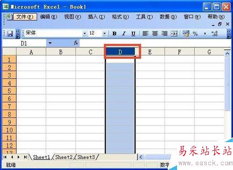This screenshot has width=233, height=170.
Task: Apply Currency style format
Action: click(x=186, y=33)
